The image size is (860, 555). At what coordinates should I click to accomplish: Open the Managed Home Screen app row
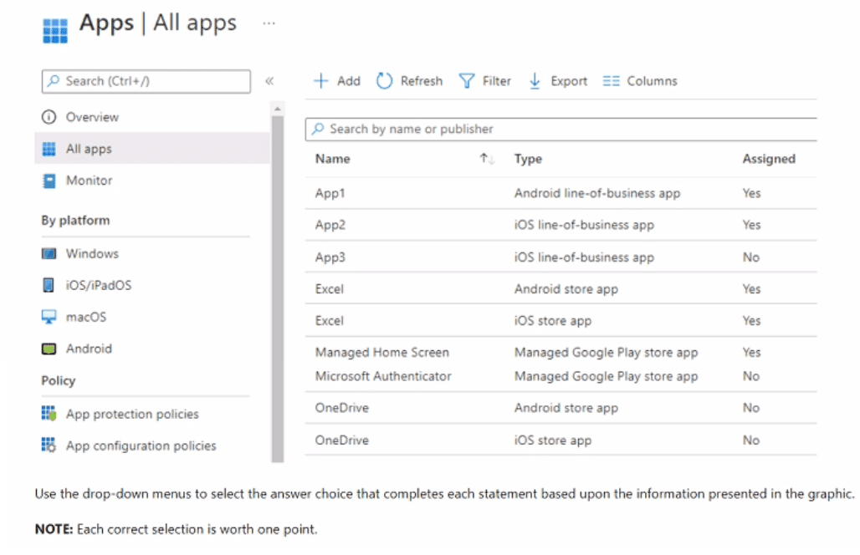pyautogui.click(x=382, y=353)
